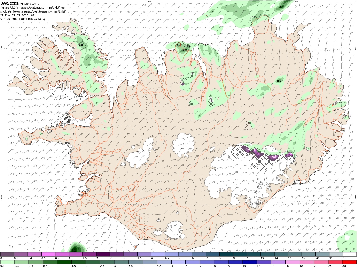Click the UWC/ECDS title in the header box
Viewport: 357px width, 268px height.
point(9,3)
